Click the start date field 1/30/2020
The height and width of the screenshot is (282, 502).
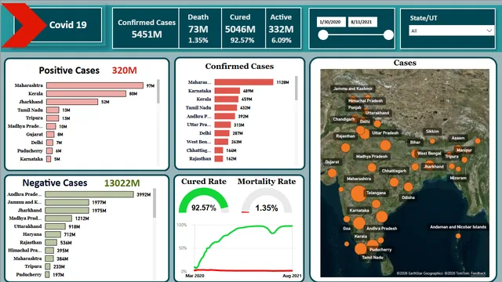(x=331, y=22)
